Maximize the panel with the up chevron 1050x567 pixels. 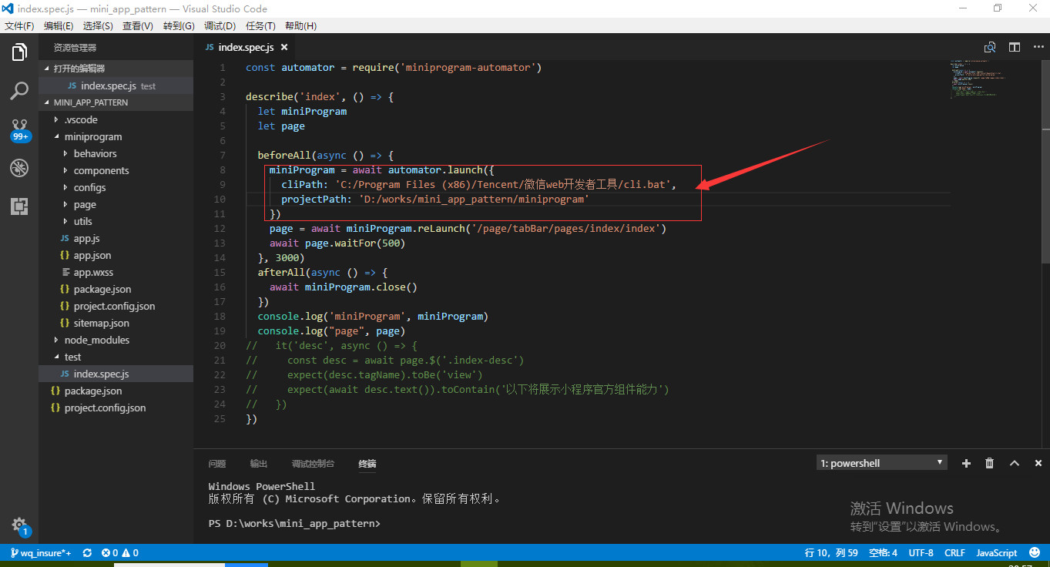point(1015,463)
